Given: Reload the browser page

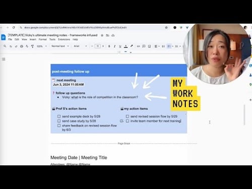Looking at the screenshot, I should 14,27.
